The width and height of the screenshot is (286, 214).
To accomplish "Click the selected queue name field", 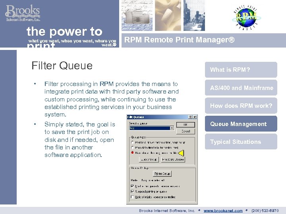I will point(150,128).
